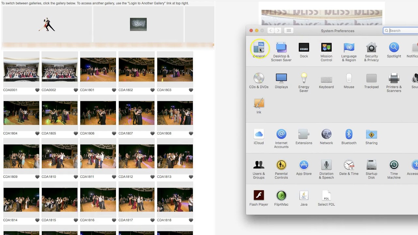This screenshot has height=235, width=418.
Task: Open photo CDA1812 thumbnail
Action: (x=137, y=156)
